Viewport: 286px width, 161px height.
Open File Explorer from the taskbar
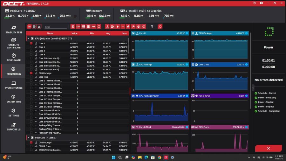click(140, 157)
